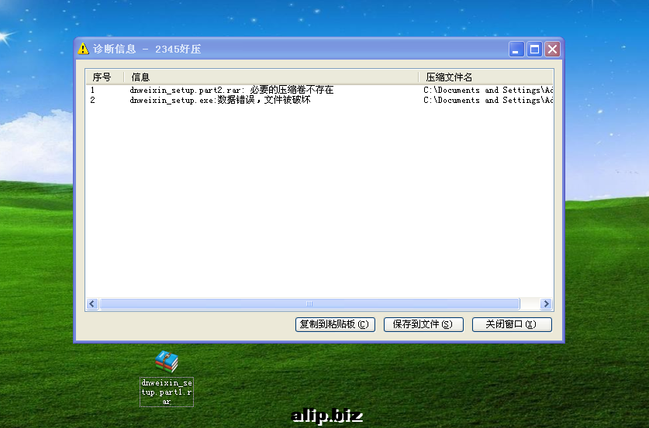Maximize the 诊断信息 window

pyautogui.click(x=534, y=50)
